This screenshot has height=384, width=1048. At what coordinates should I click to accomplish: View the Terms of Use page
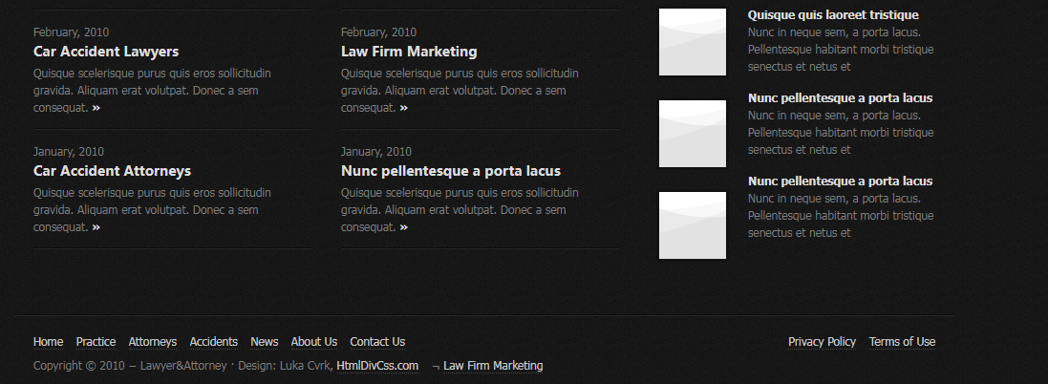tap(902, 342)
